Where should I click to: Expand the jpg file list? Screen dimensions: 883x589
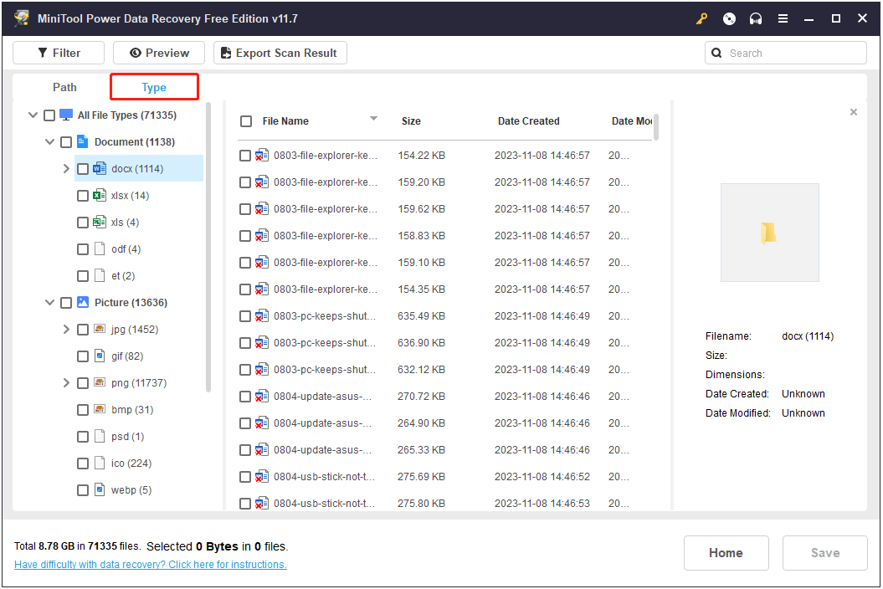coord(66,329)
